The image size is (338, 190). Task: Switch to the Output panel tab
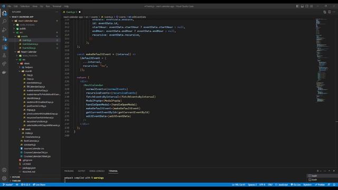81,171
